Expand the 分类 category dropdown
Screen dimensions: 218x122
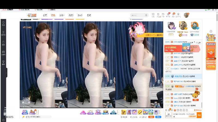click(62, 15)
